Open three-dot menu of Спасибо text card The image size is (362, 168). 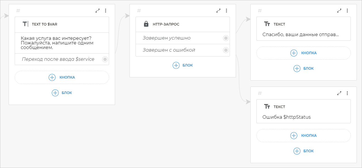tap(347, 11)
